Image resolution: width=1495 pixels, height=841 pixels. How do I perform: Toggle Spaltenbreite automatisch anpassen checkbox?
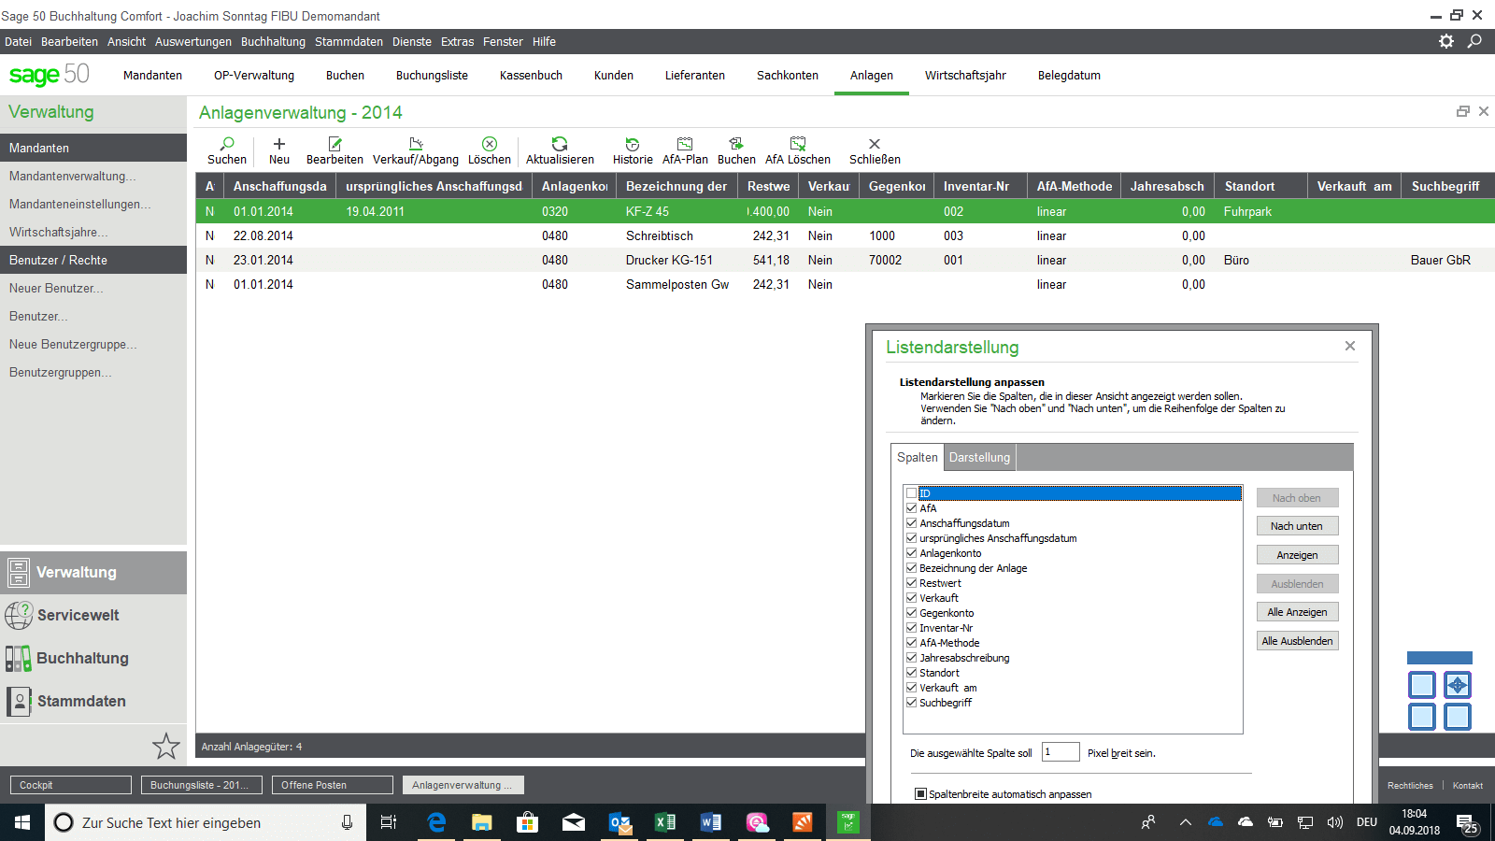pyautogui.click(x=920, y=794)
